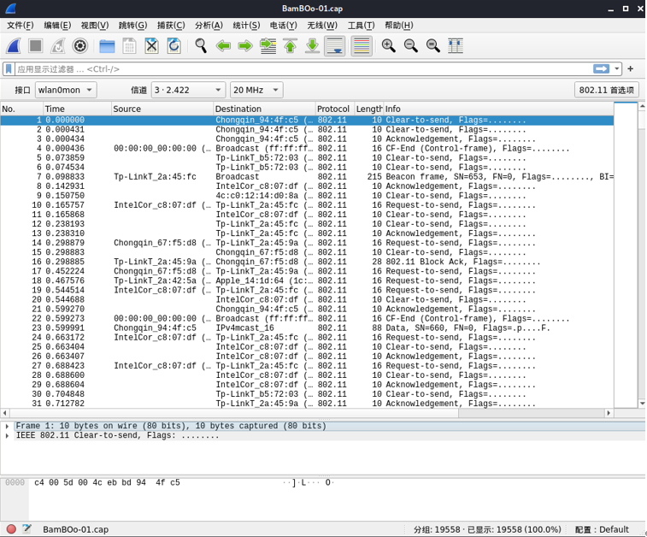Select packet 16 802.11 Block Ack row
647x537 pixels.
pyautogui.click(x=307, y=262)
